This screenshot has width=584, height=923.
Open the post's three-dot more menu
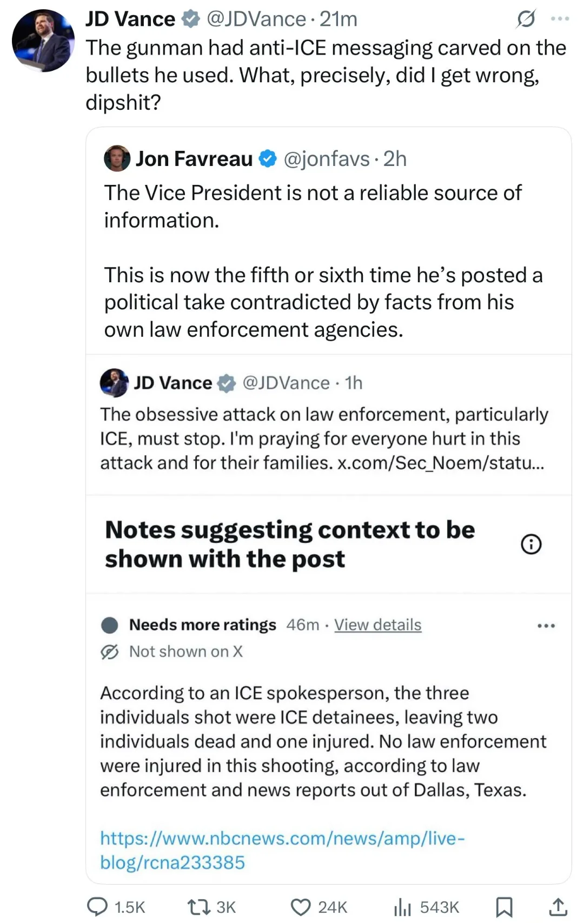[x=560, y=19]
